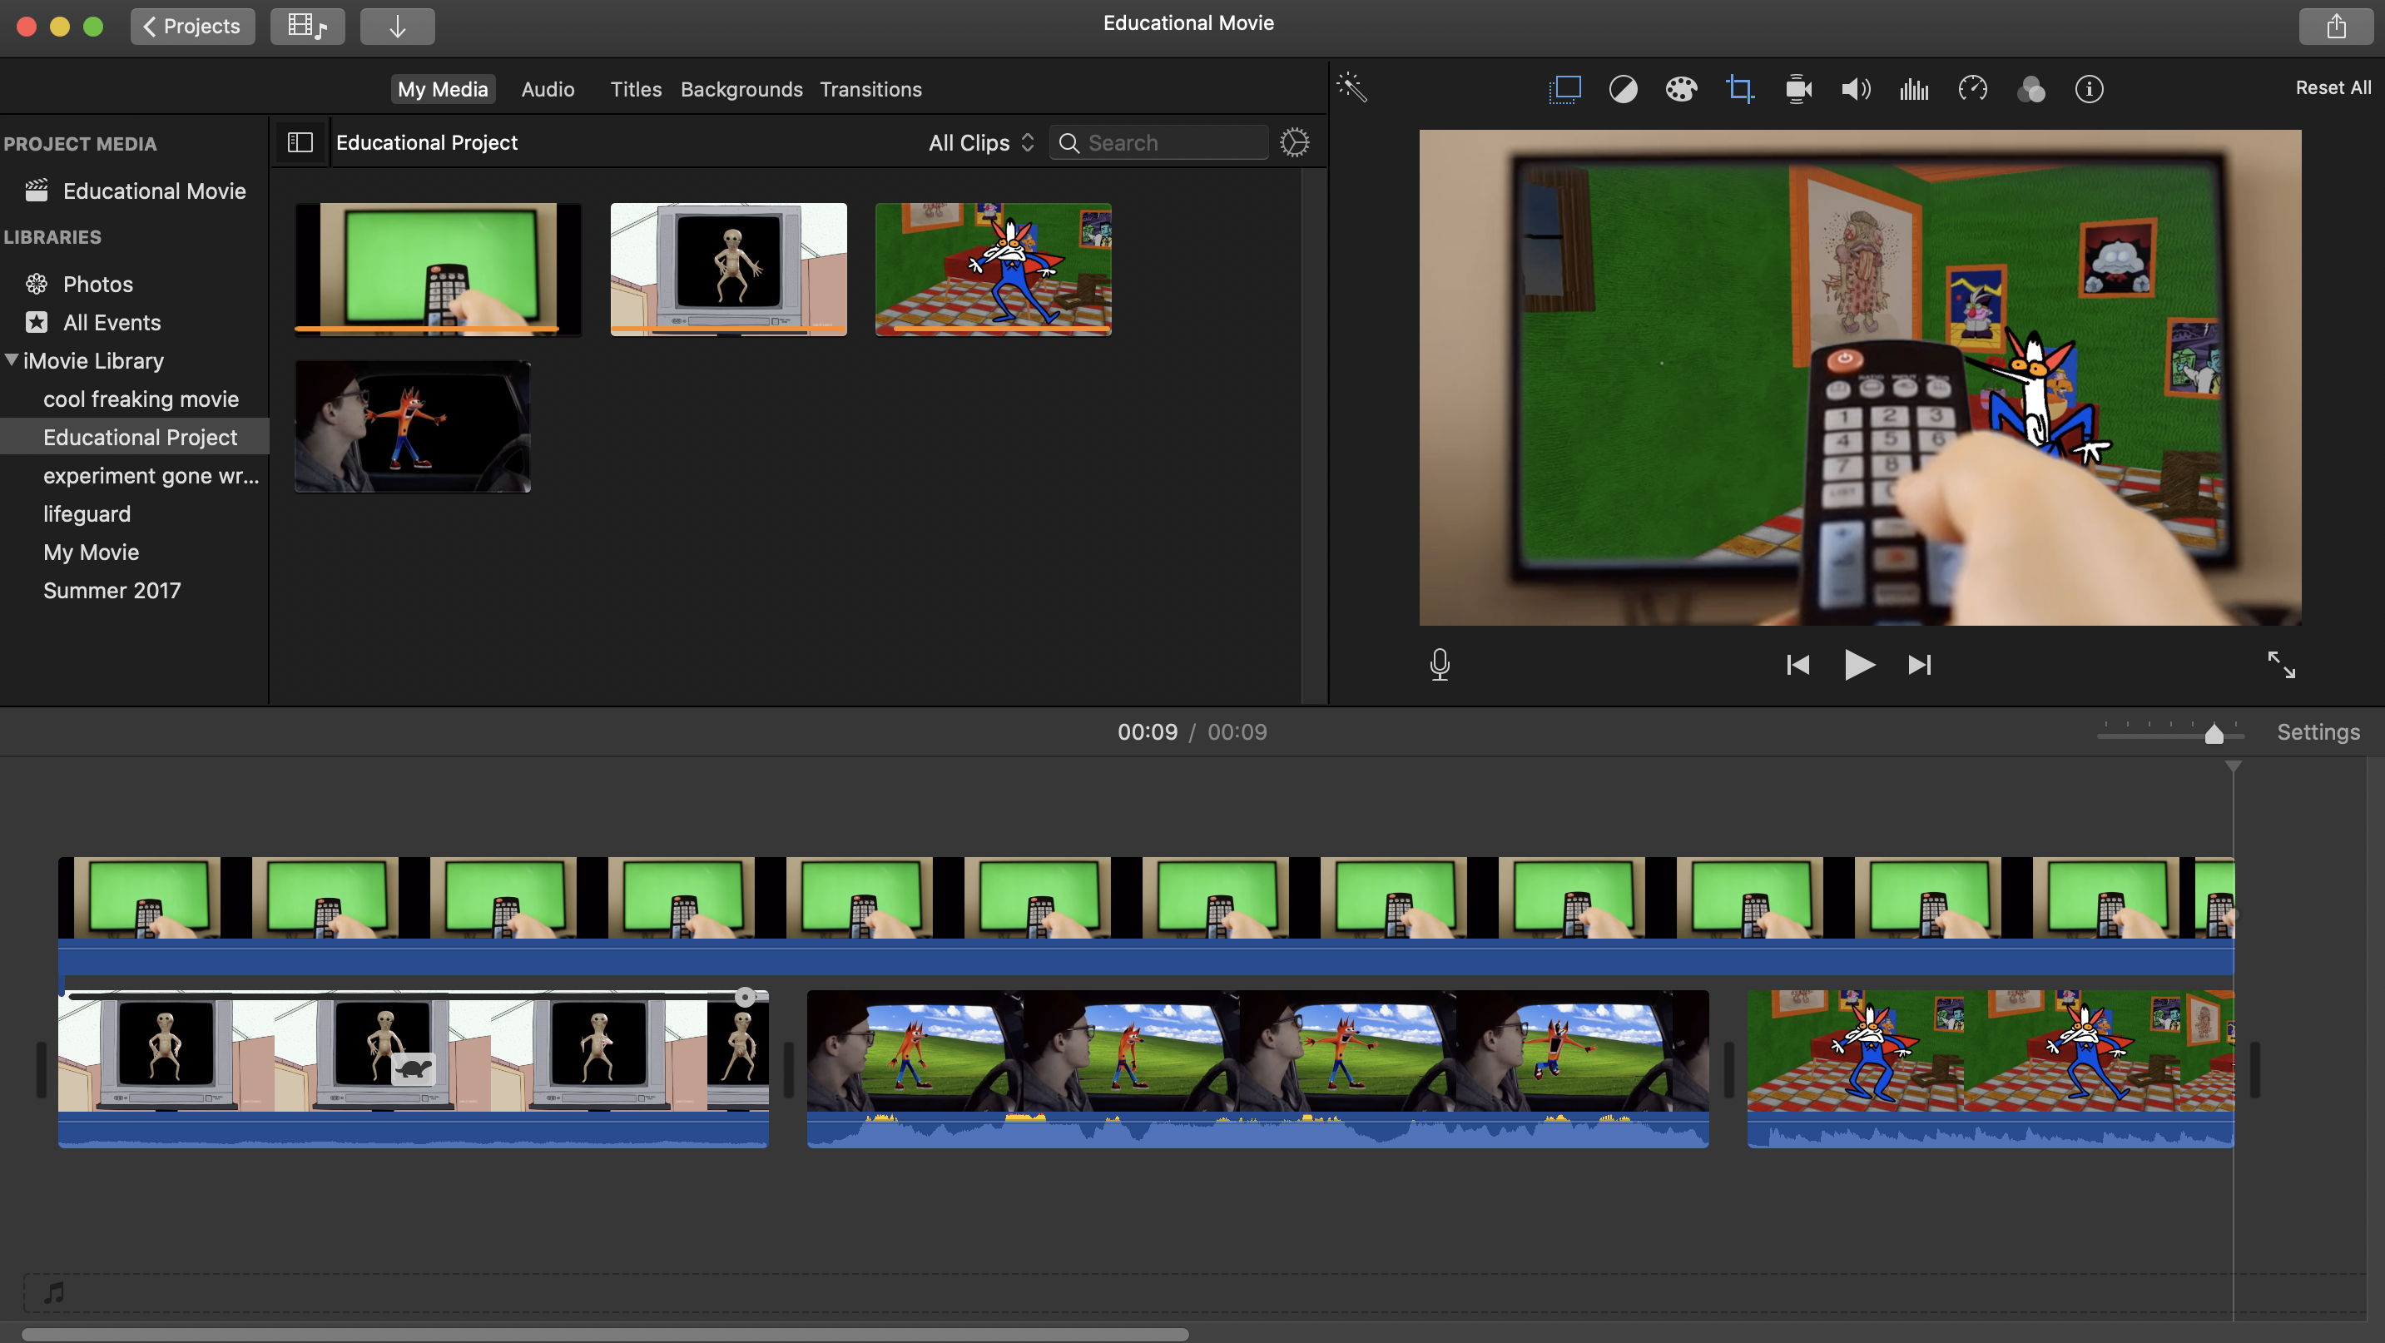2385x1343 pixels.
Task: Select the cartoon dancer green room thumbnail
Action: click(994, 270)
